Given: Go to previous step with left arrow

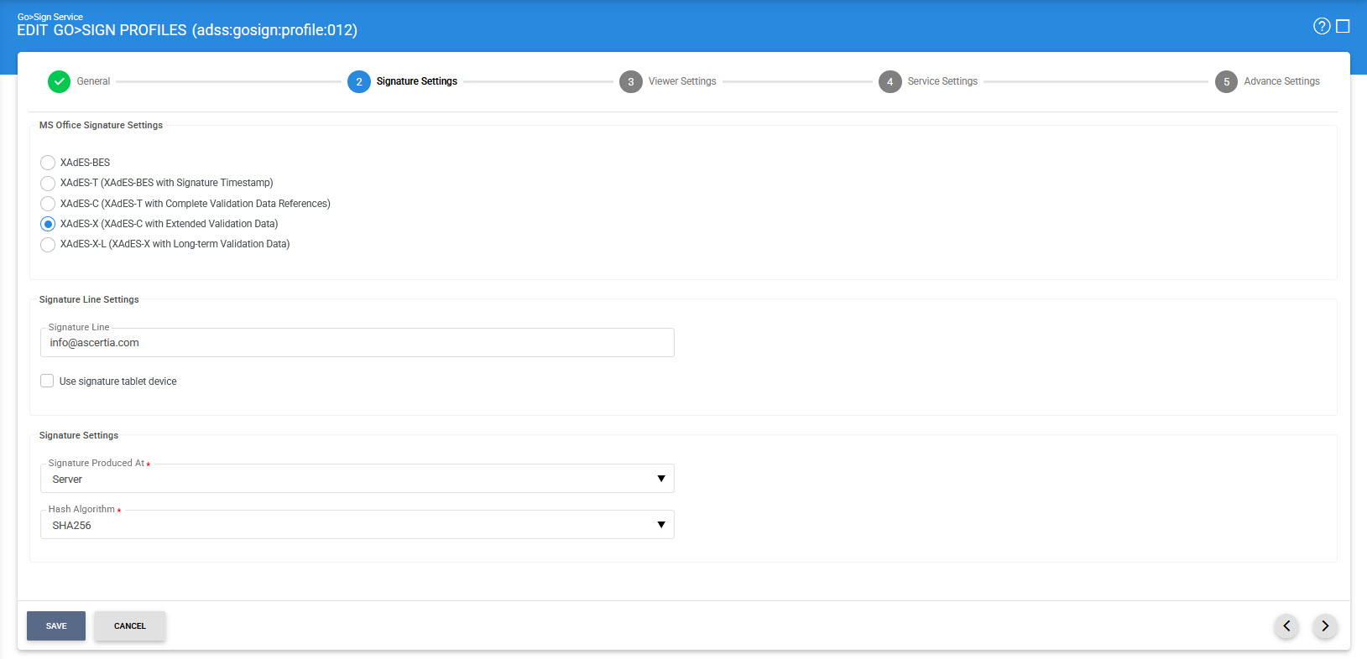Looking at the screenshot, I should pos(1286,625).
